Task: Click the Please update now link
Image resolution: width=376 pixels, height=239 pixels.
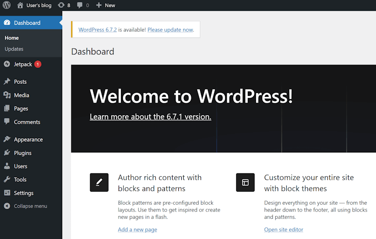Action: point(170,29)
